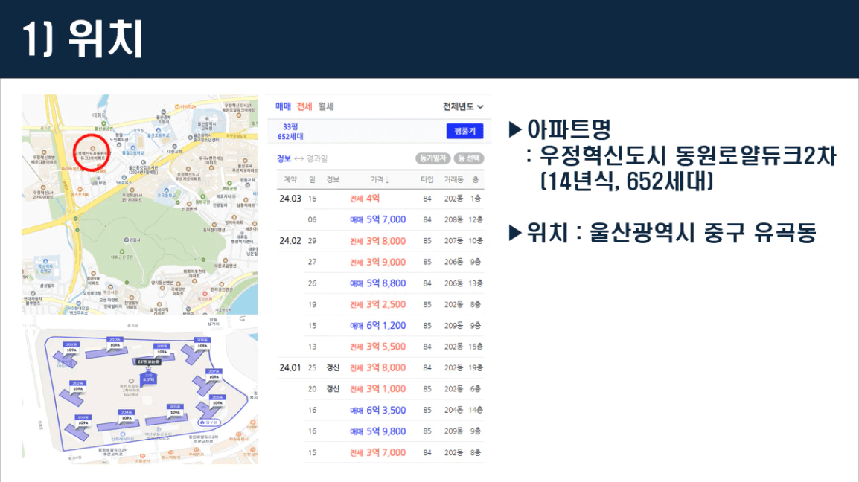The image size is (859, 482).
Task: Open the district overview map thumbnail
Action: point(140,205)
